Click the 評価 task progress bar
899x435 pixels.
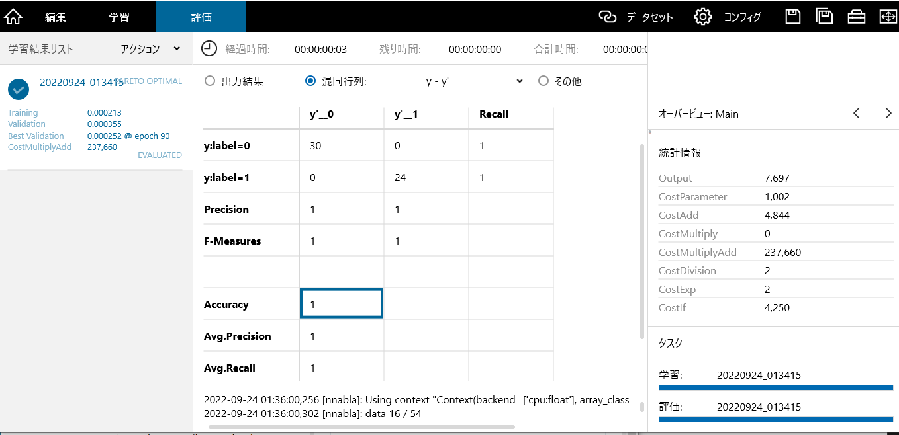click(776, 419)
